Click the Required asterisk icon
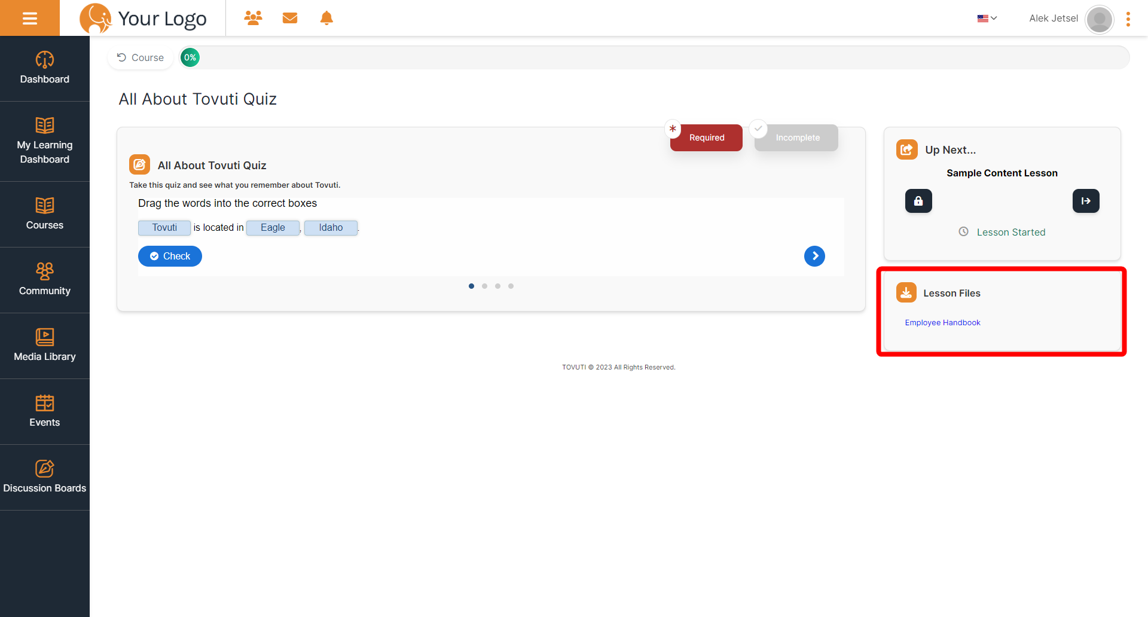This screenshot has width=1148, height=617. click(x=673, y=128)
